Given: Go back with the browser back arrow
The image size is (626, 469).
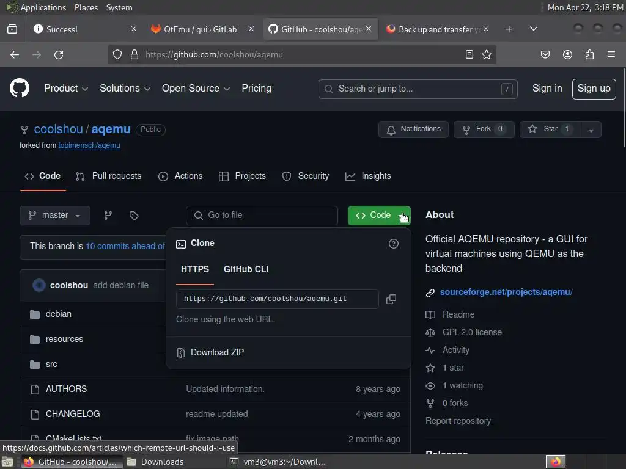Looking at the screenshot, I should [15, 54].
